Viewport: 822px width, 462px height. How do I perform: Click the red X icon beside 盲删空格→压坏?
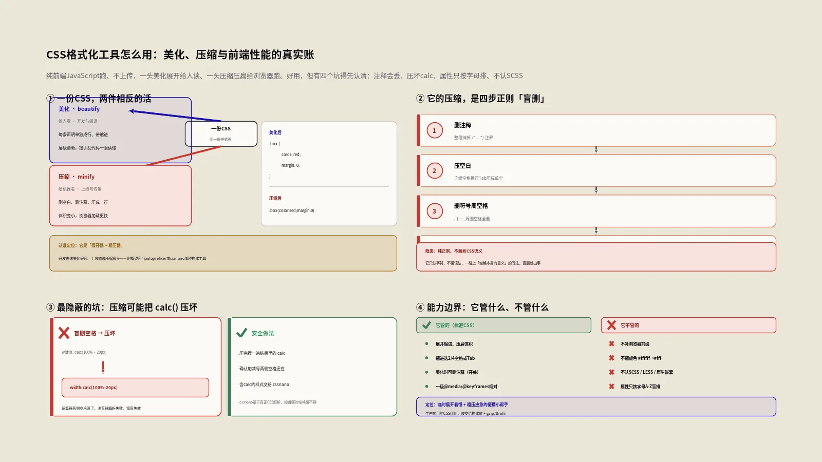[x=64, y=333]
